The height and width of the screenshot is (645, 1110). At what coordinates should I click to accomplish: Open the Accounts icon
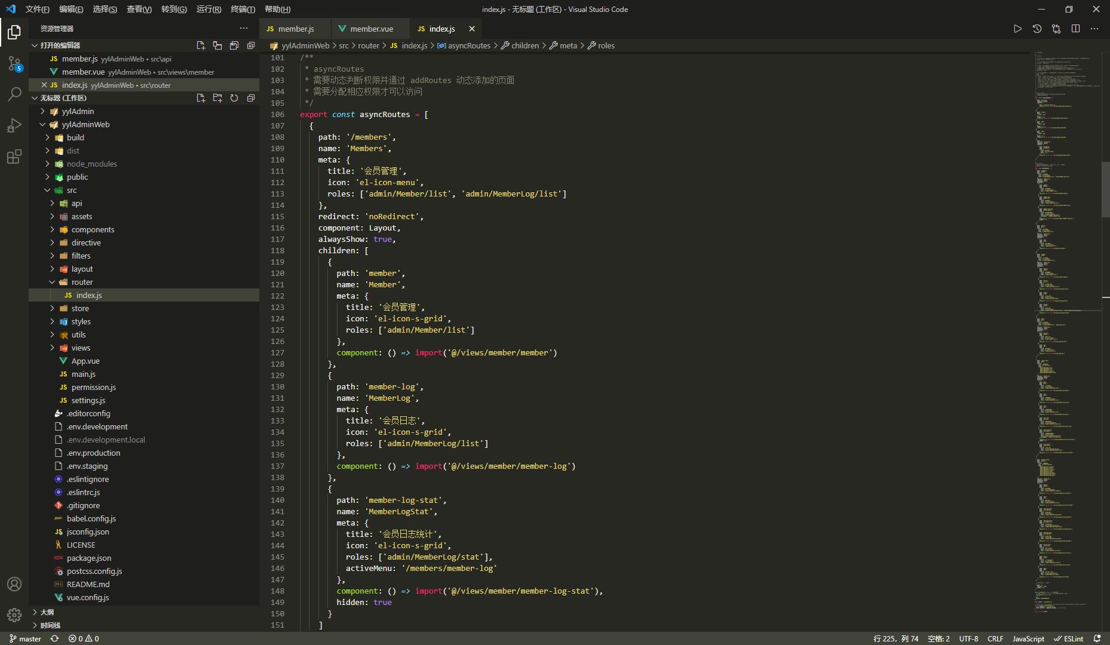[x=14, y=584]
